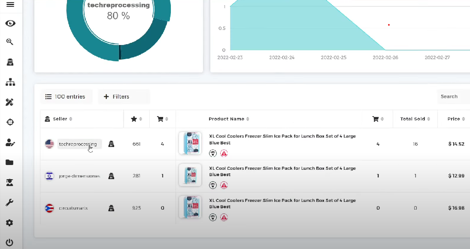Click product thumbnail in jorge-dimensiones row
470x249 pixels.
[x=190, y=175]
